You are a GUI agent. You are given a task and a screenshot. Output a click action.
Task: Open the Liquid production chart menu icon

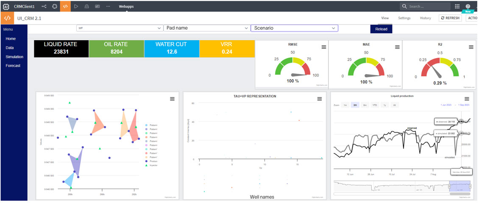pos(467,99)
